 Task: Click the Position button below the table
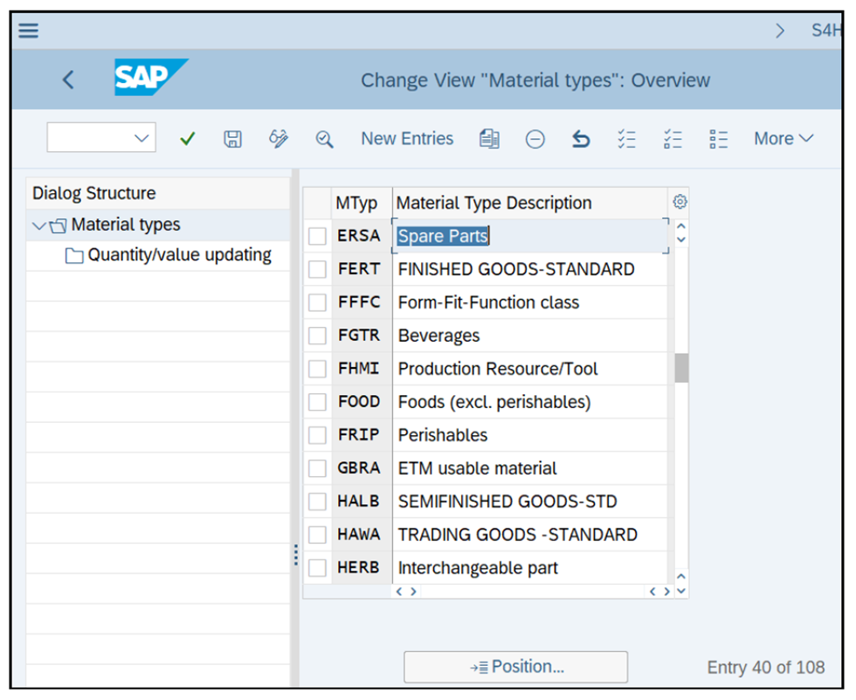515,667
